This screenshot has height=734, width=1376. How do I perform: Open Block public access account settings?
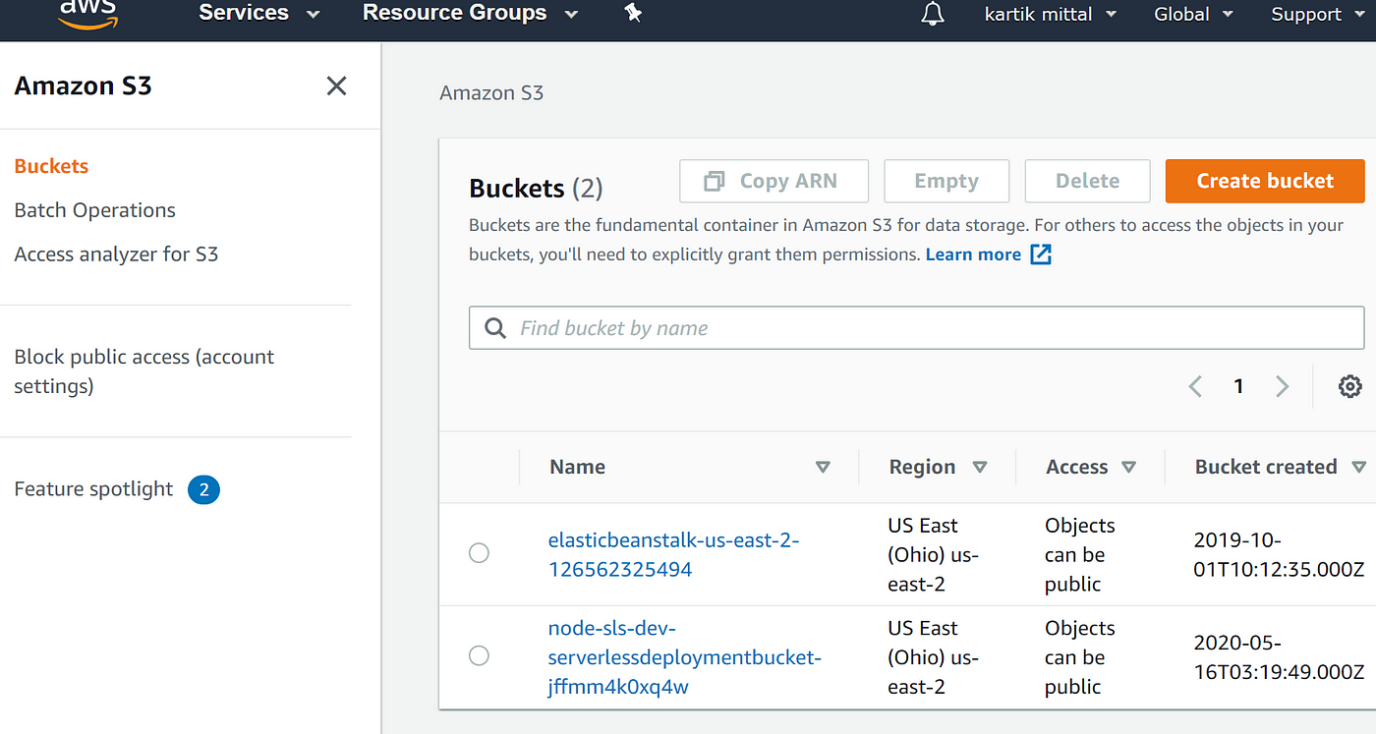point(144,371)
